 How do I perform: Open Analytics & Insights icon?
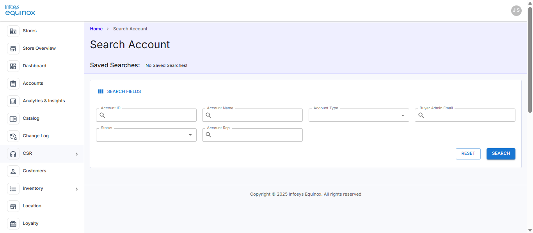(x=13, y=101)
